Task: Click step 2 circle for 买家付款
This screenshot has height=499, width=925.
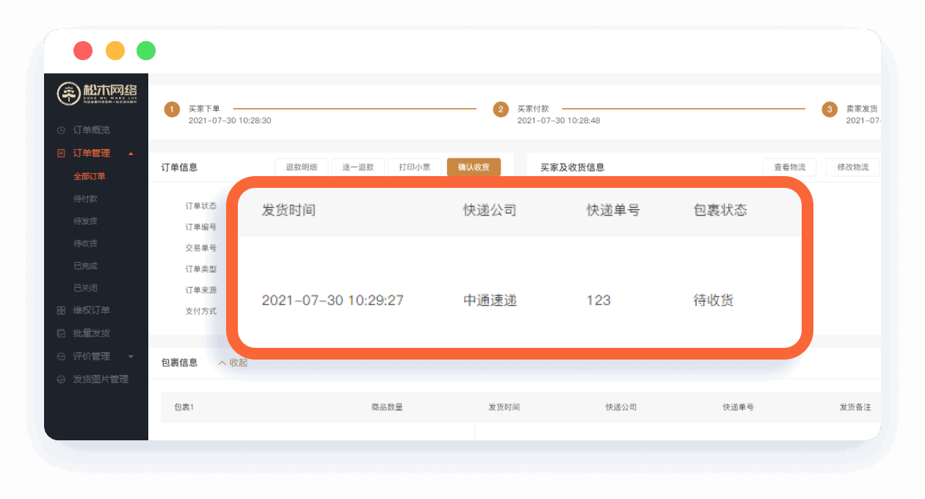Action: point(501,109)
